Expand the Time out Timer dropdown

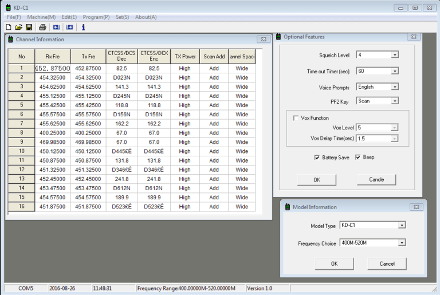click(x=395, y=72)
